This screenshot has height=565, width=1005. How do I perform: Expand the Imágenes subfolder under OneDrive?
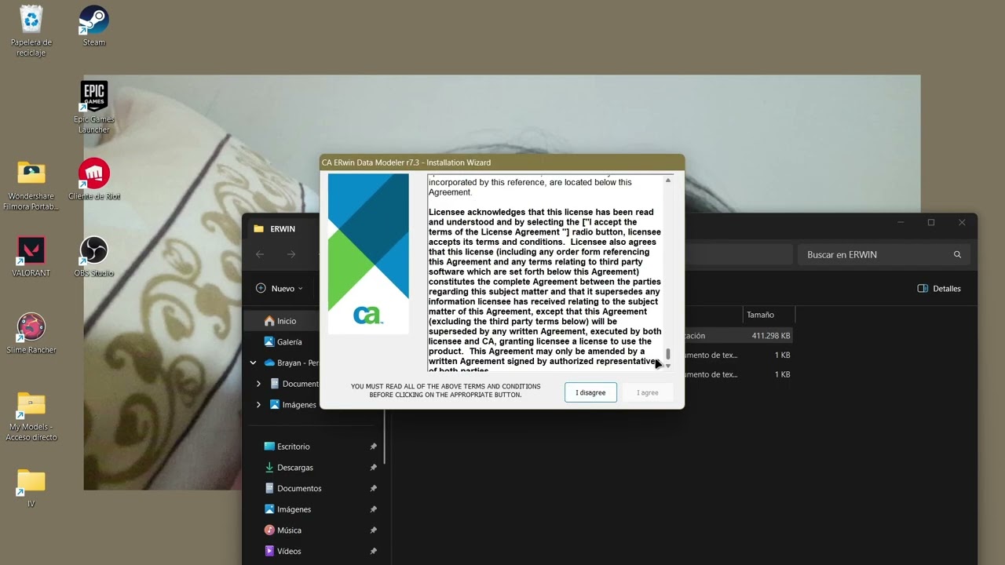click(258, 405)
